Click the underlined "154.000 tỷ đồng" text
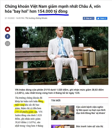 point(53,11)
